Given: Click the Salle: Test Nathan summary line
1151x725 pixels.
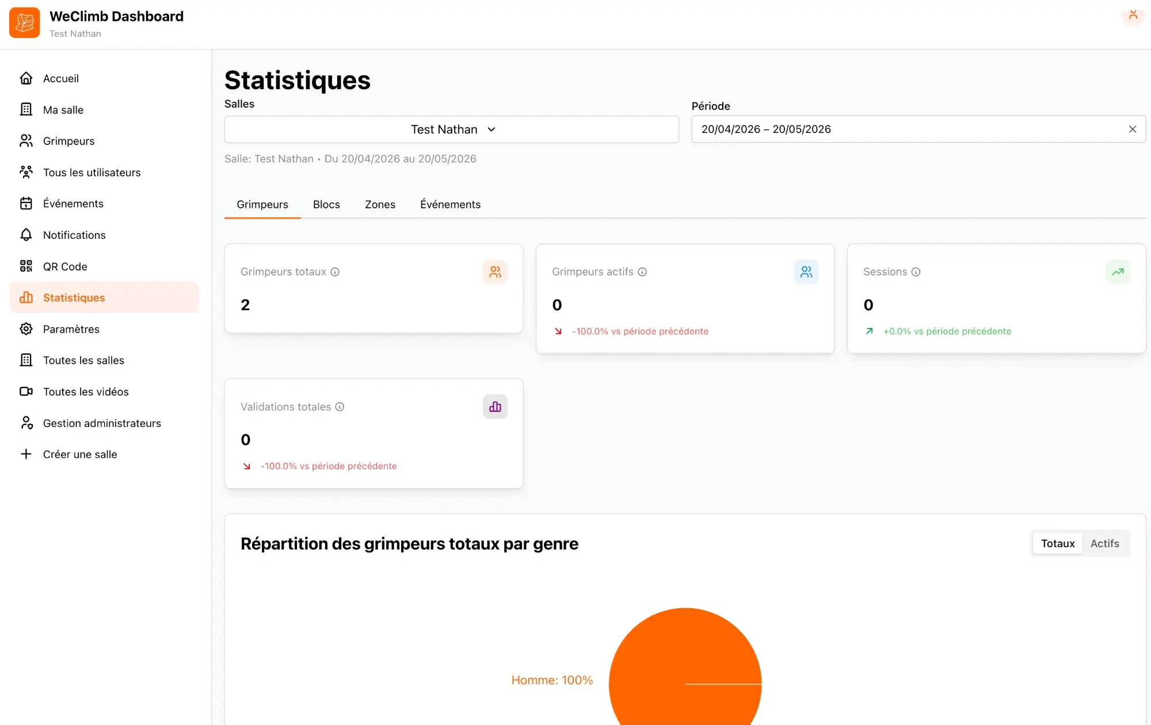Looking at the screenshot, I should (350, 159).
